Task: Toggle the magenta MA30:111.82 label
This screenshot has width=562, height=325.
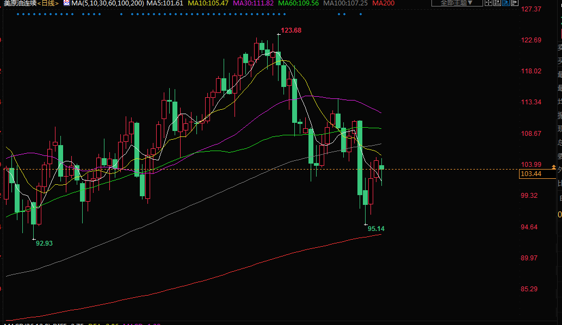Action: [254, 3]
